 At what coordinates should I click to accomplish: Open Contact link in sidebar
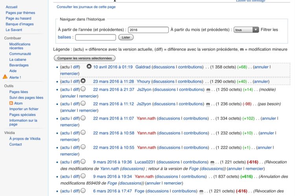coord(15,144)
